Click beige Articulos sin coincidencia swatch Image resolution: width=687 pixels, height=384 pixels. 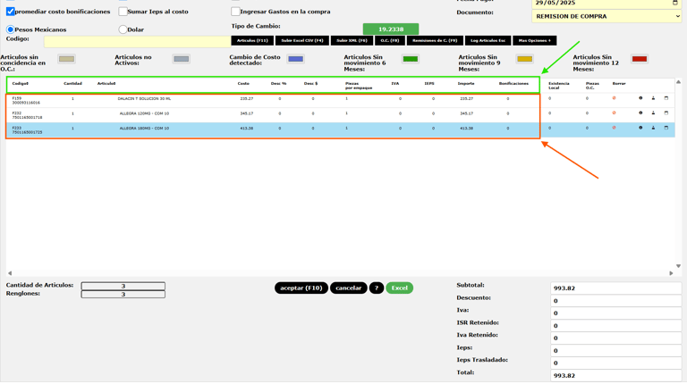(66, 59)
